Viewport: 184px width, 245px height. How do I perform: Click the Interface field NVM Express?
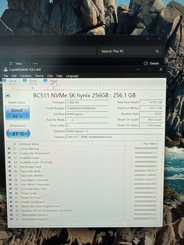click(x=87, y=114)
